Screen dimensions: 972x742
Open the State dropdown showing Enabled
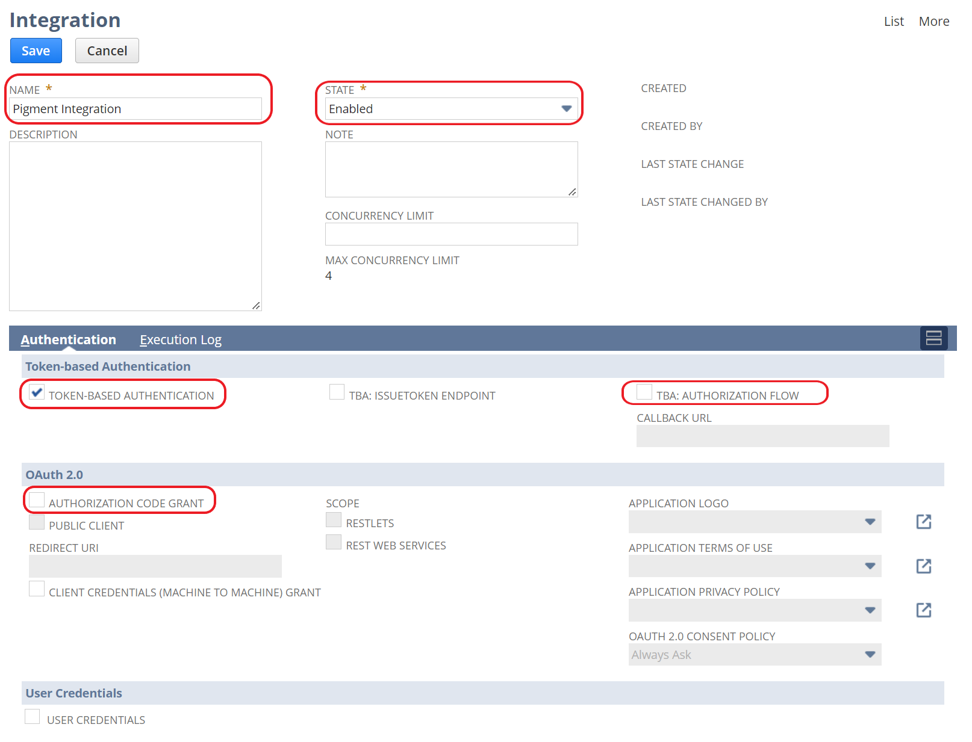452,109
